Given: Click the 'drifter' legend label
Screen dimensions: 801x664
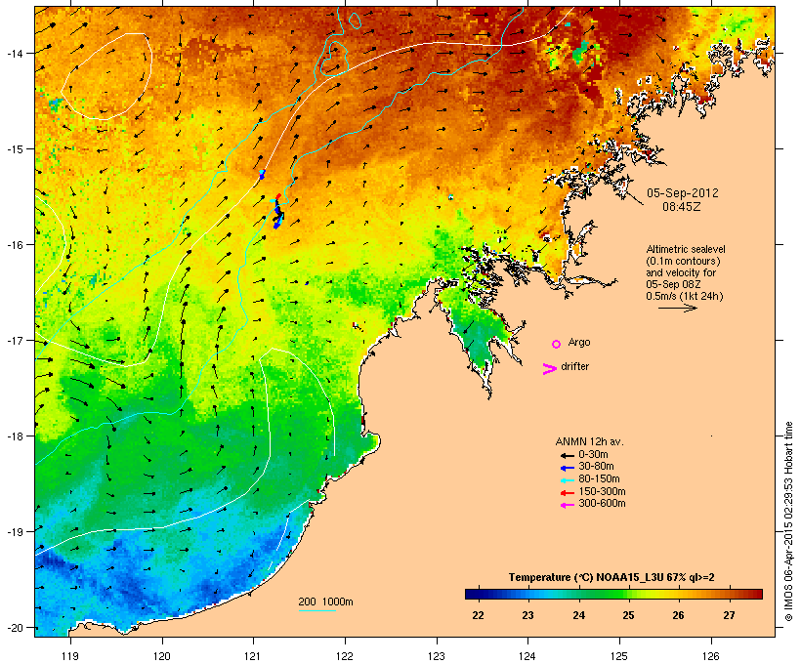Looking at the screenshot, I should [x=574, y=366].
